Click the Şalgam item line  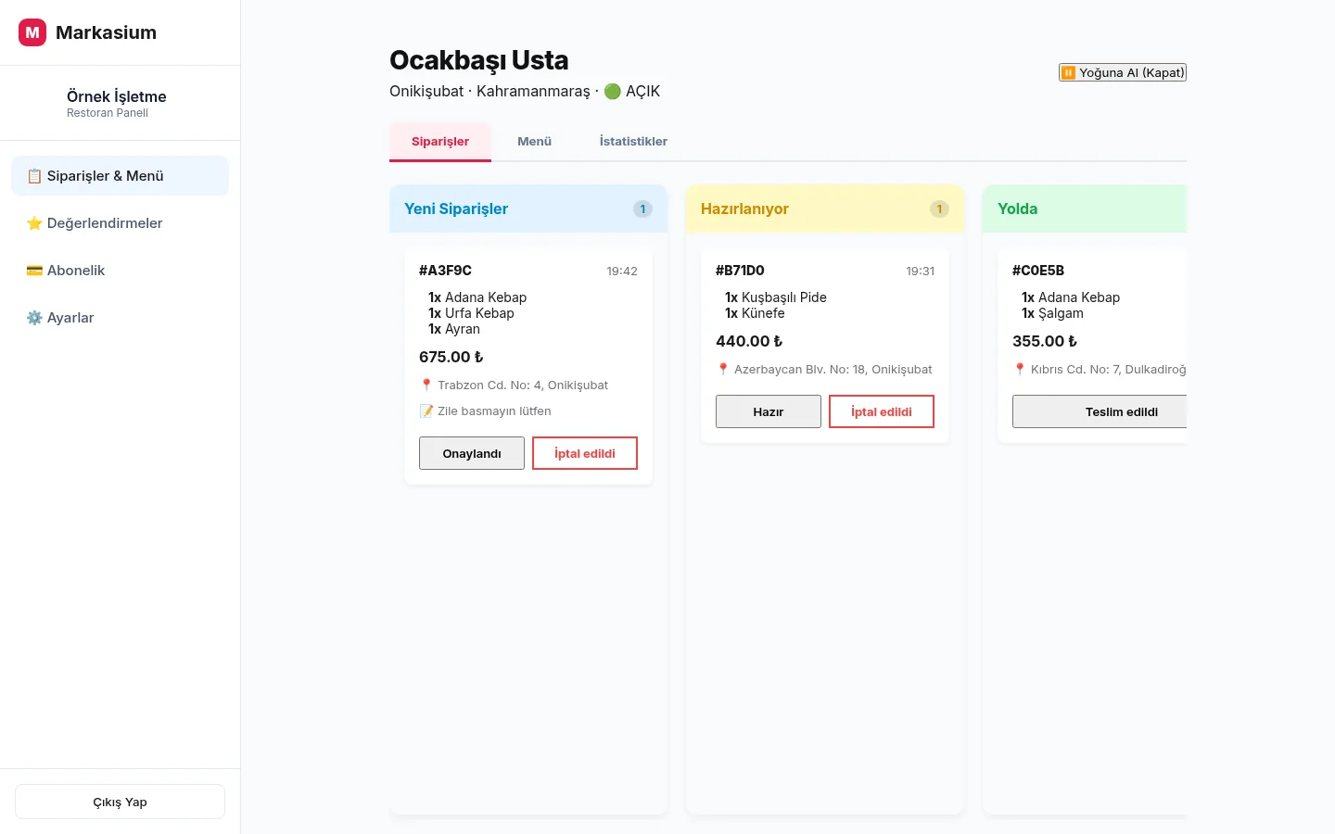(x=1052, y=313)
